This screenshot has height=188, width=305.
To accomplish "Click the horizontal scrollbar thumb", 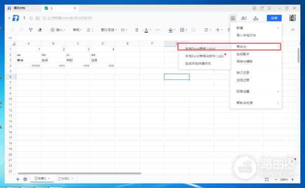I will point(79,173).
